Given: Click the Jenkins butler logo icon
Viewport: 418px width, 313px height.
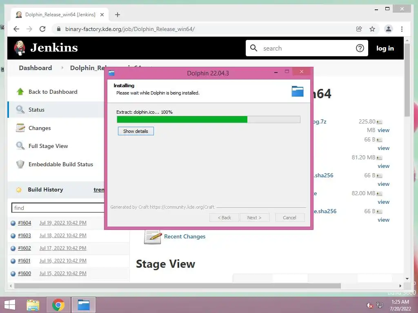Looking at the screenshot, I should point(20,48).
